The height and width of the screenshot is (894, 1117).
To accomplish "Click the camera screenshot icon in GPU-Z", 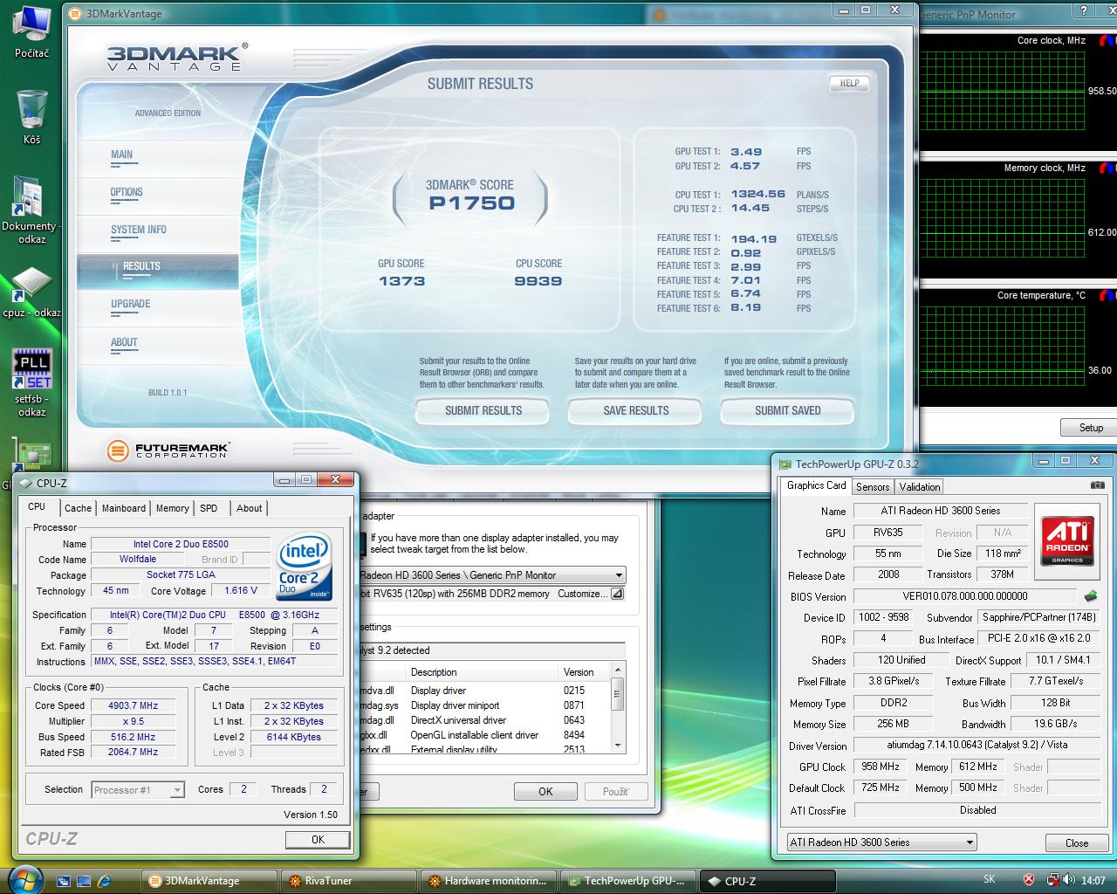I will [x=1097, y=485].
